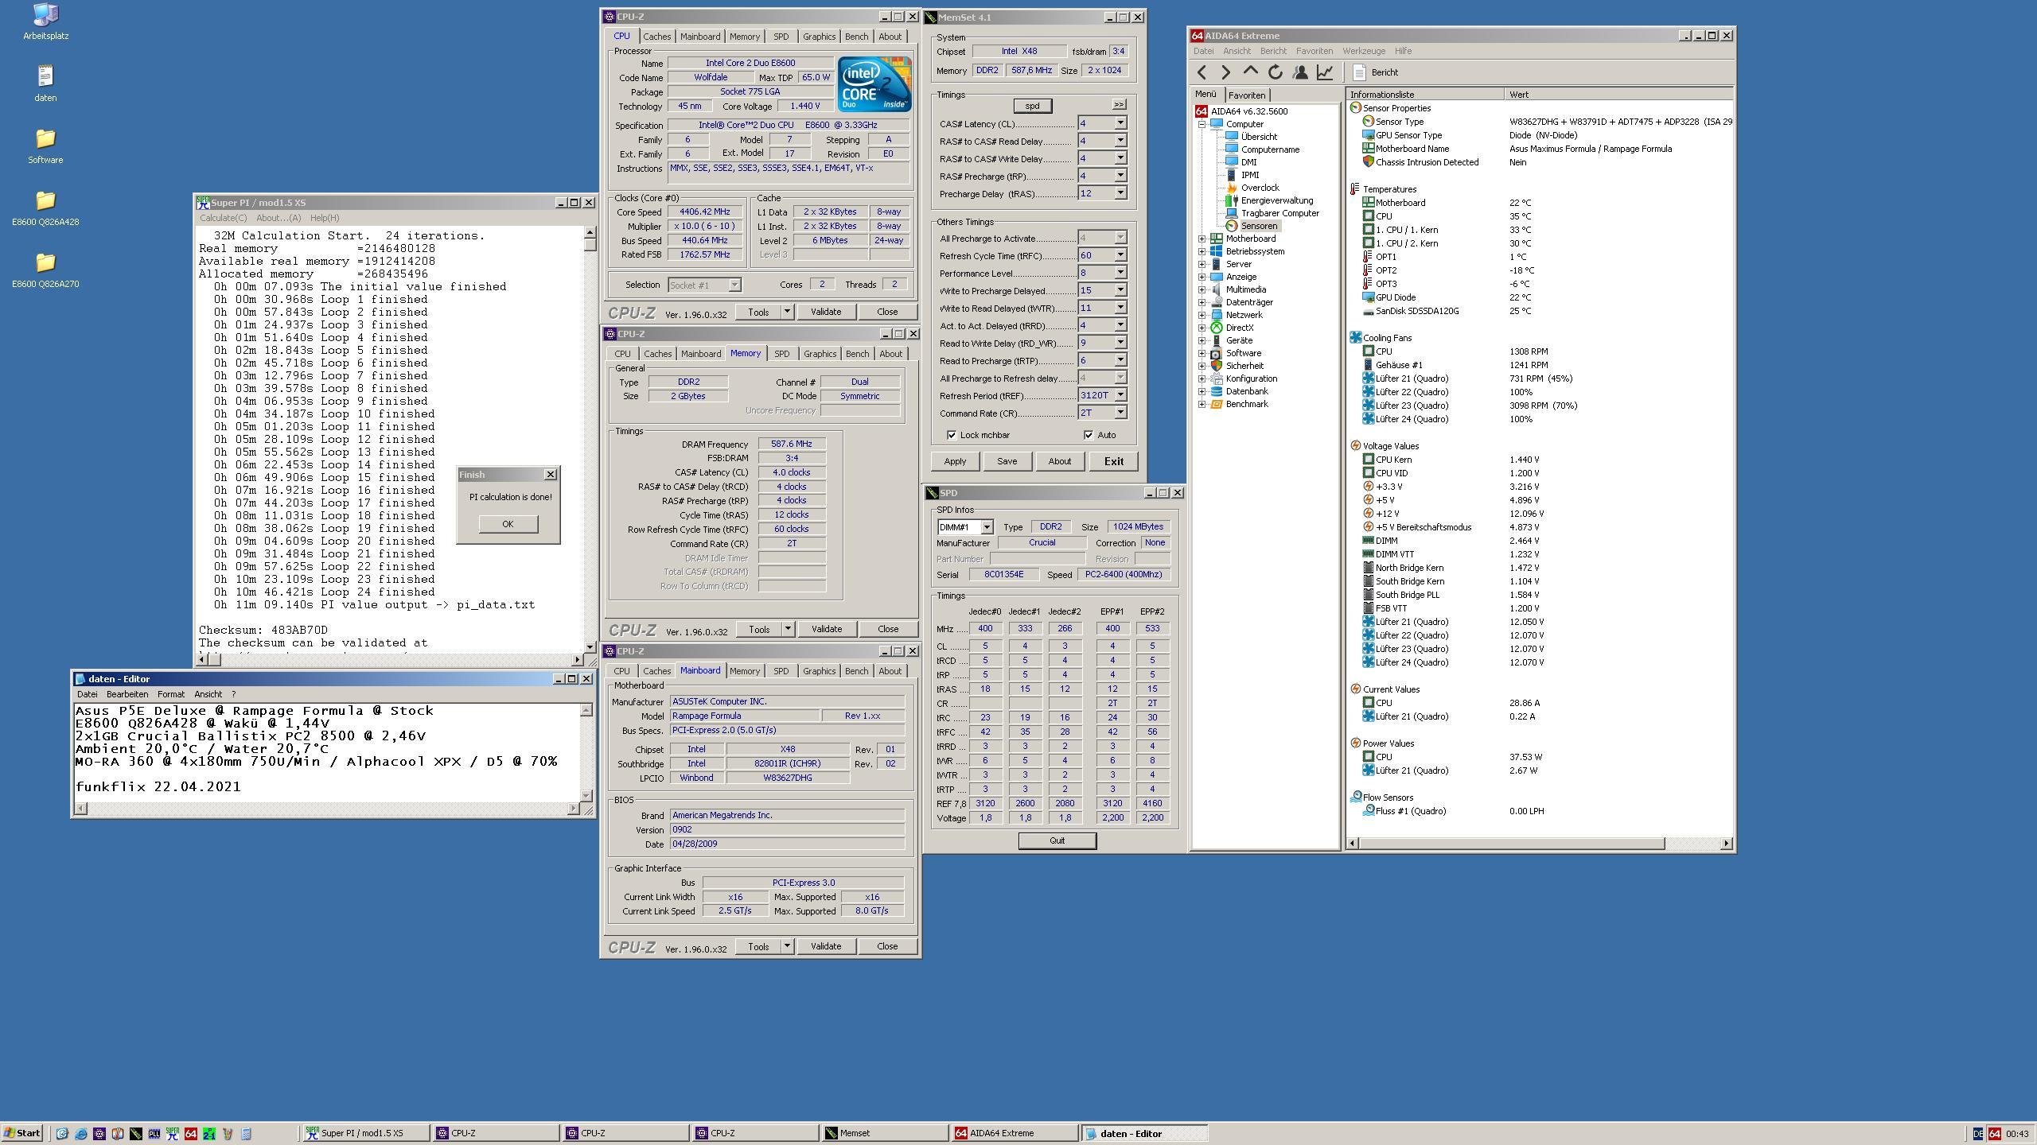
Task: Click AIDA64 tray icon in system tray
Action: click(1994, 1134)
